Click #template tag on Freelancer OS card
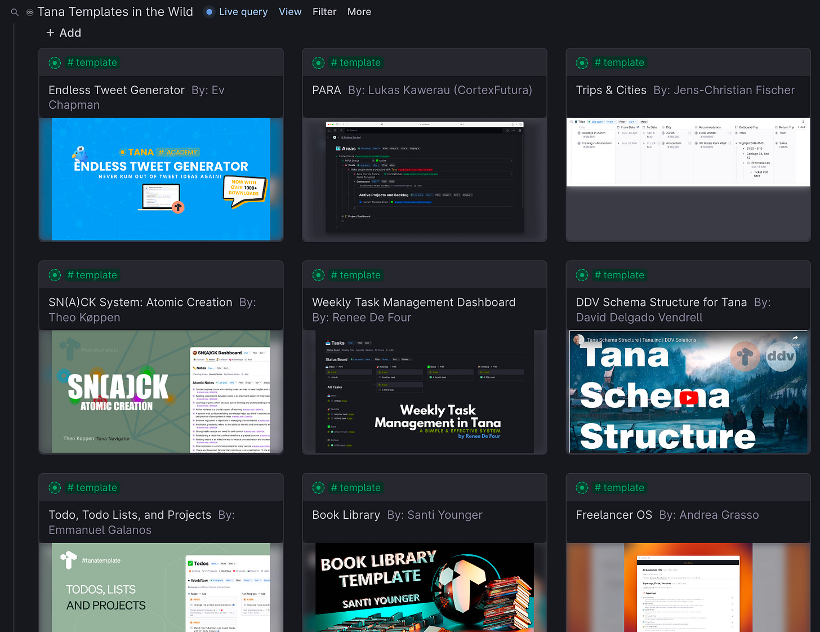Viewport: 820px width, 632px height. click(620, 488)
